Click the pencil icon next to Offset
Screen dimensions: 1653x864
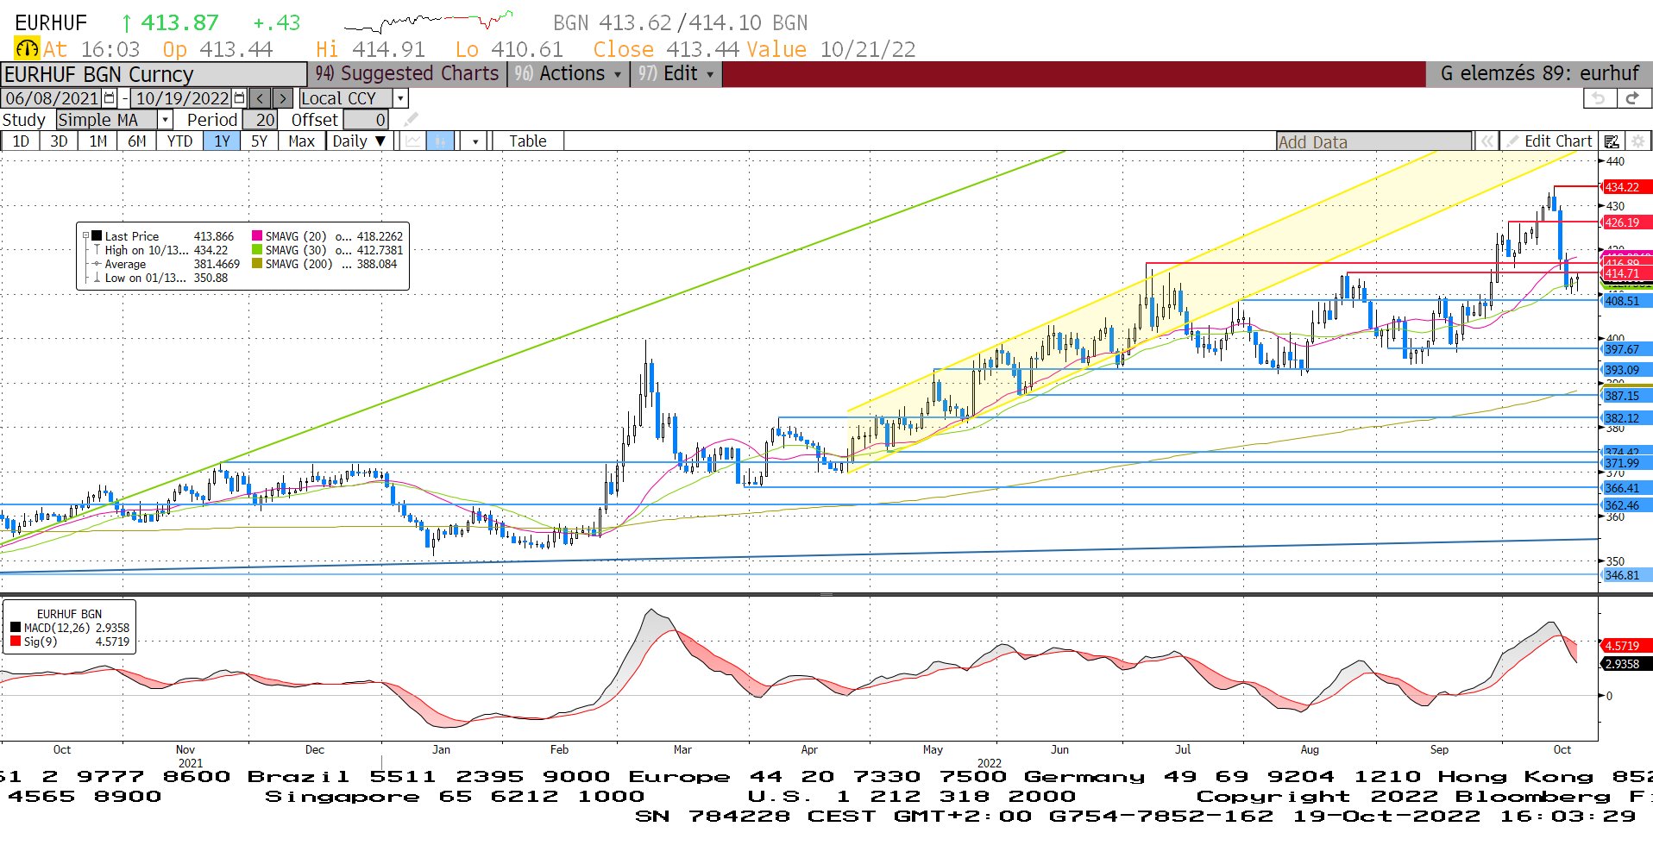[x=412, y=119]
